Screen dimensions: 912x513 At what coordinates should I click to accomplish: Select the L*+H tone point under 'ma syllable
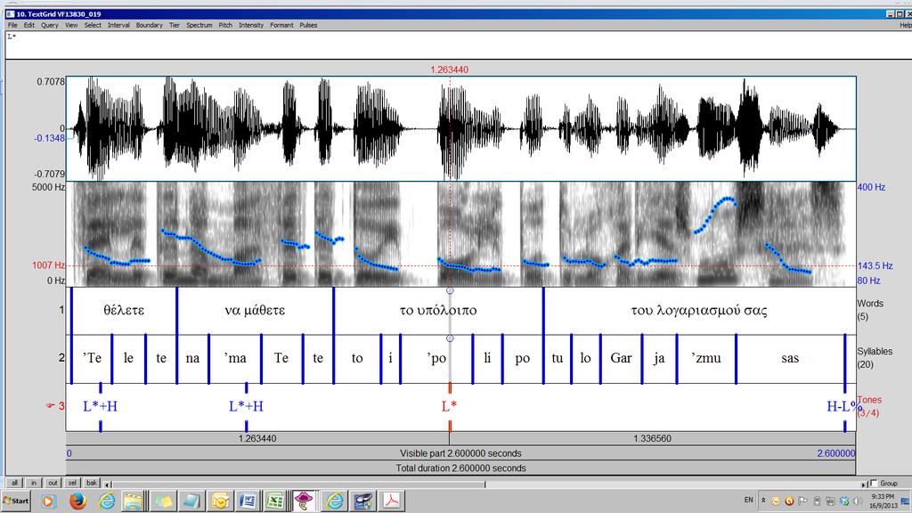pos(246,406)
